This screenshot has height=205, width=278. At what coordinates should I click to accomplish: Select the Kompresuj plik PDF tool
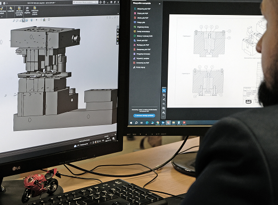click(x=142, y=50)
